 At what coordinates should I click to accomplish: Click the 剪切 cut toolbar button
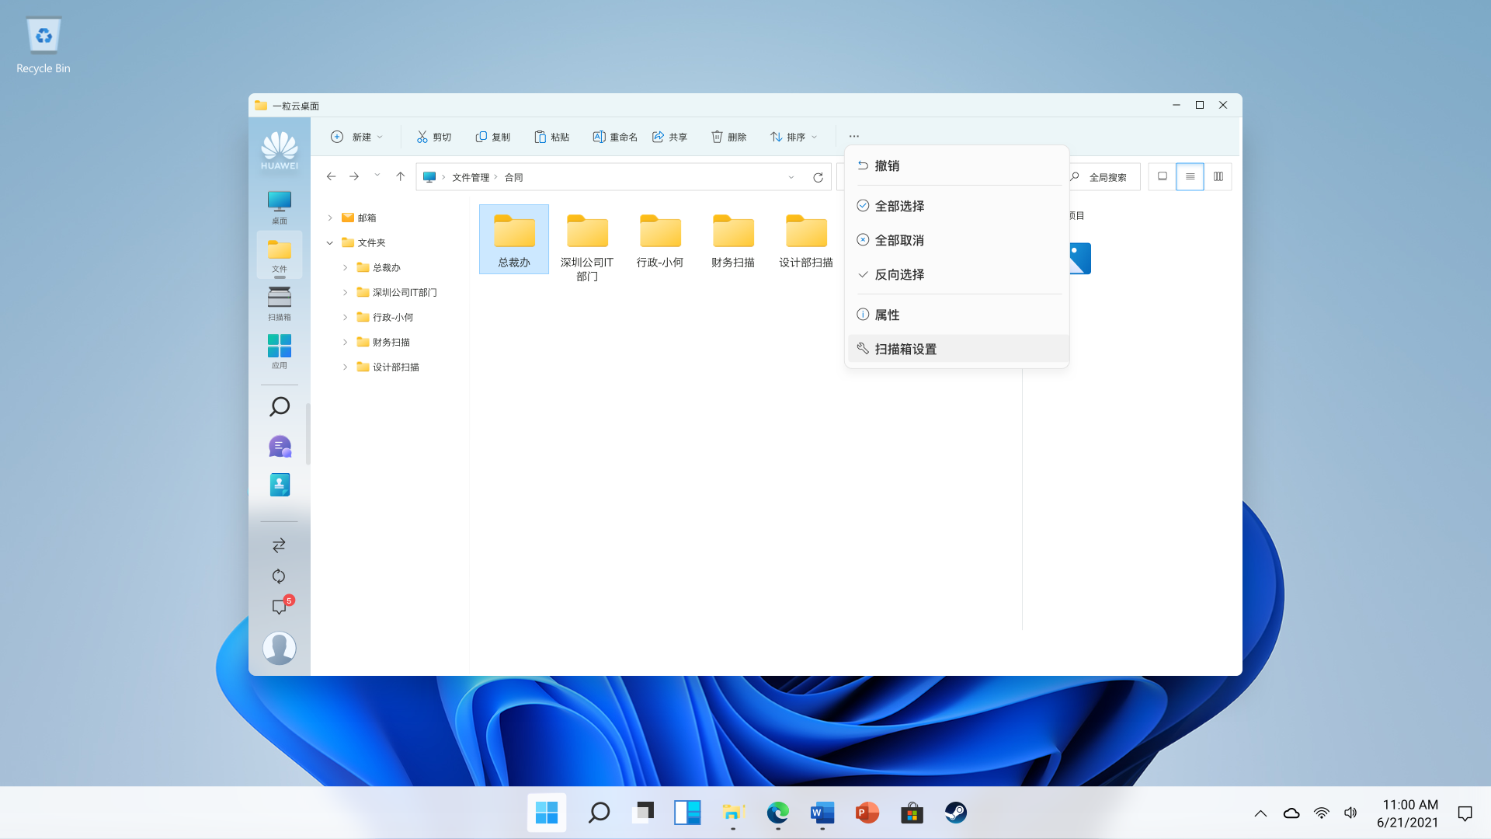[x=433, y=137]
